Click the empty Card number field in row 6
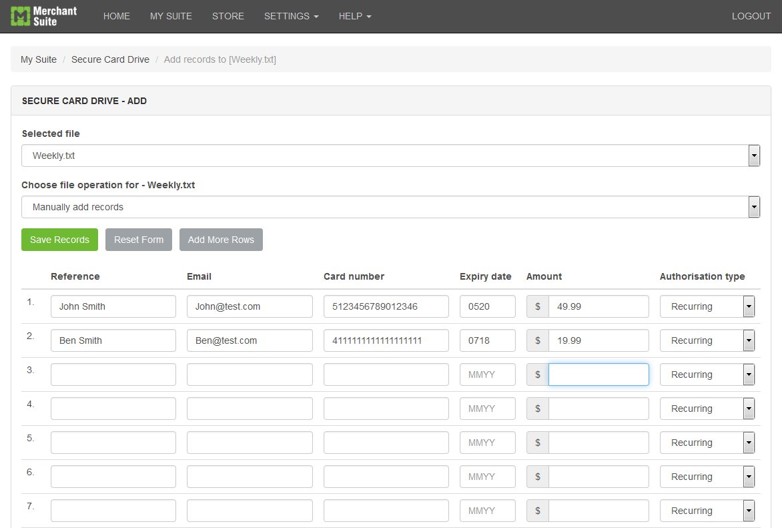782x528 pixels. [x=386, y=477]
